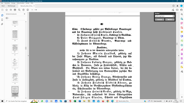Open the zoom-out magnifier search icon
The width and height of the screenshot is (184, 103).
click(19, 10)
